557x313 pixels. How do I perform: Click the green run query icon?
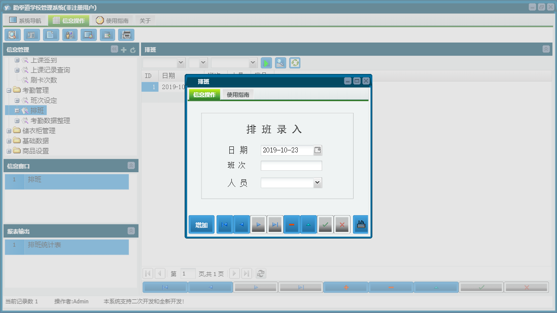point(266,63)
